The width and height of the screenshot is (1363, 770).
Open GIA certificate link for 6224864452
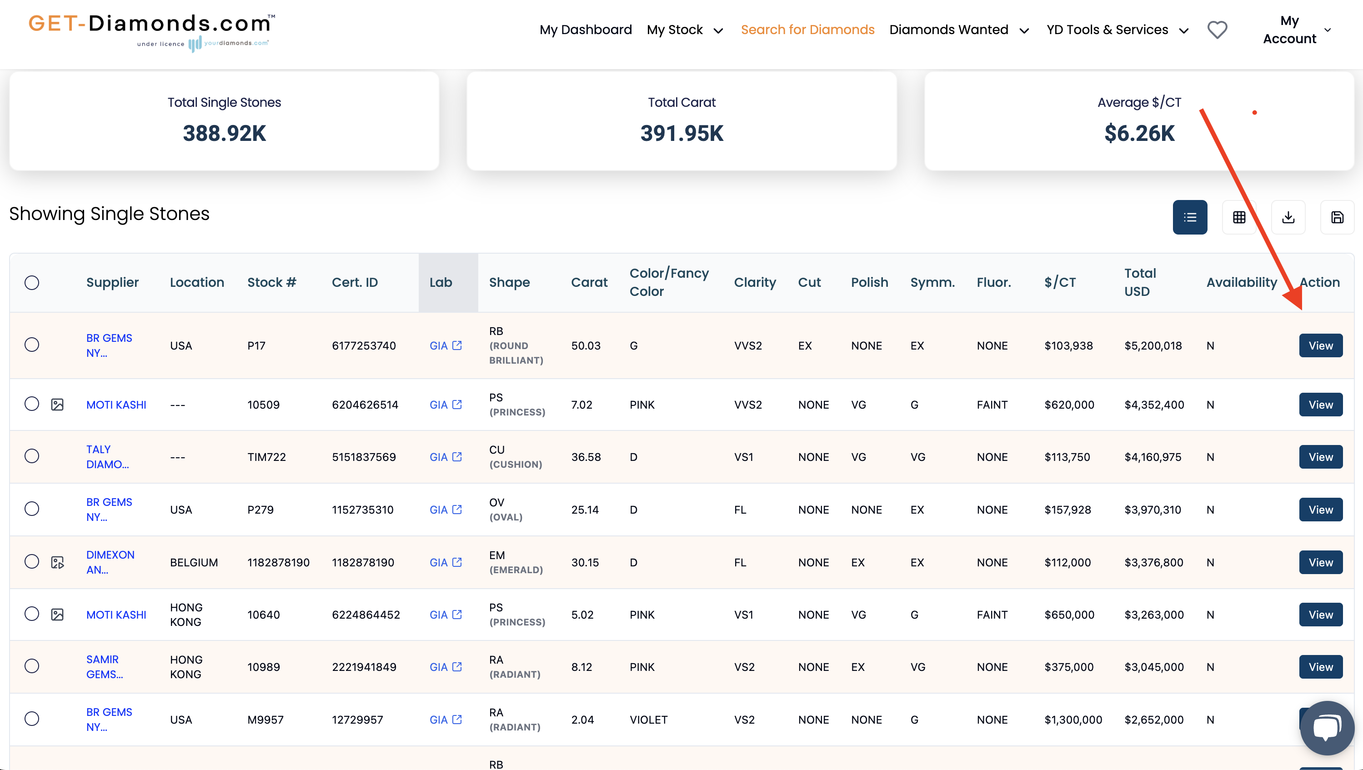pos(446,615)
